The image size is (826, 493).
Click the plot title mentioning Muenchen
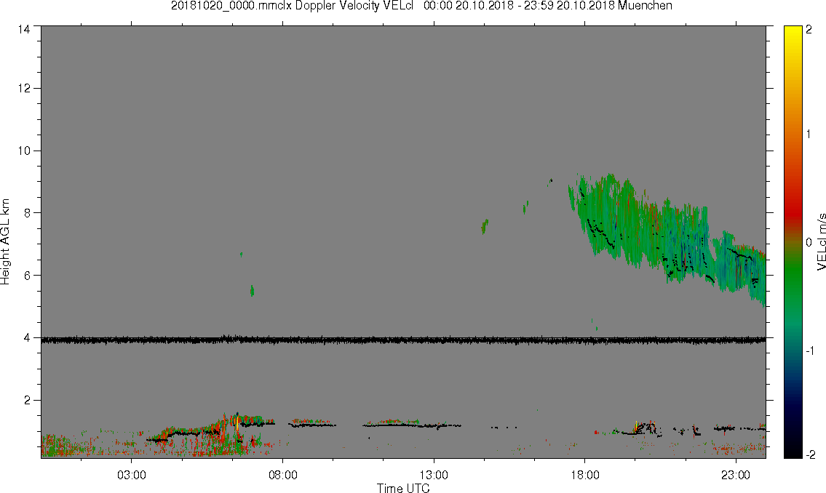point(421,6)
